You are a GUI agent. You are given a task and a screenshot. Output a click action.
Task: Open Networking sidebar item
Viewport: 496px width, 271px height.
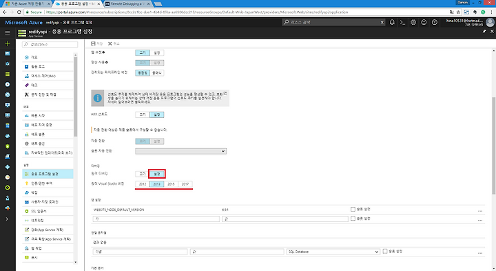click(x=48, y=221)
